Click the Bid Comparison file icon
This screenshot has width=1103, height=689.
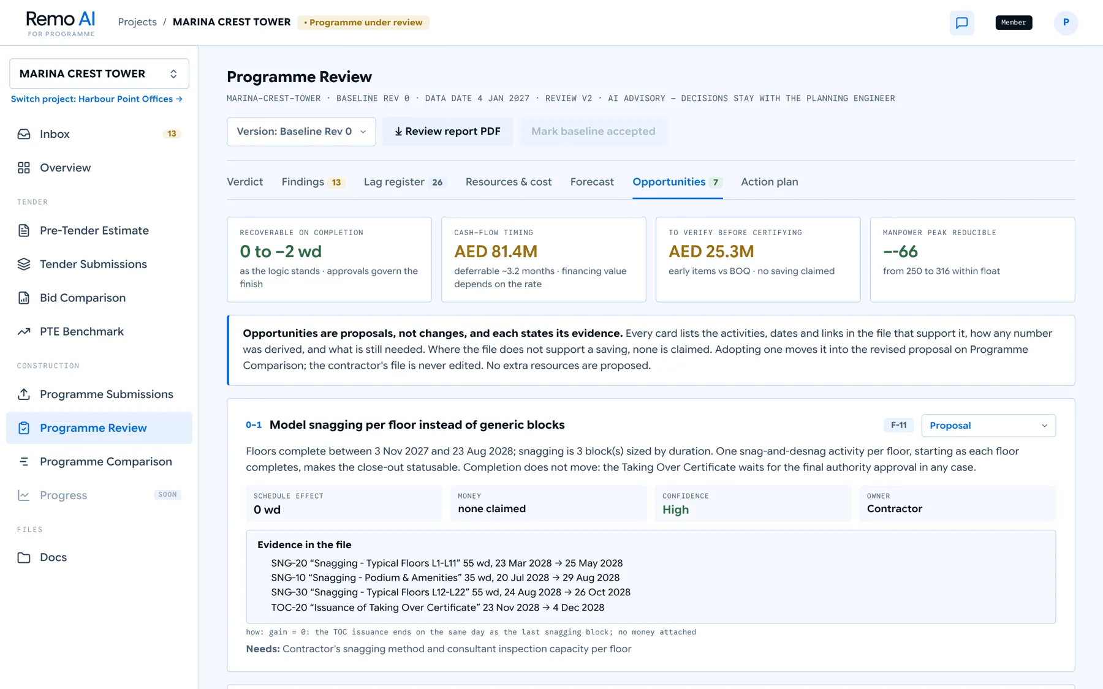pyautogui.click(x=24, y=298)
